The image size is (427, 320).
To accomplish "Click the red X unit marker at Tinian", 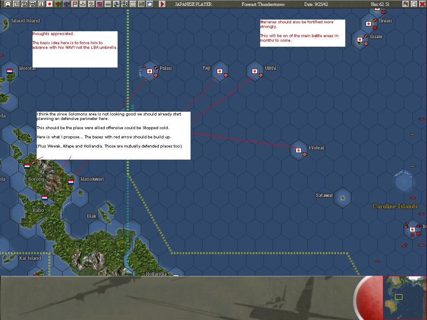I will [375, 27].
